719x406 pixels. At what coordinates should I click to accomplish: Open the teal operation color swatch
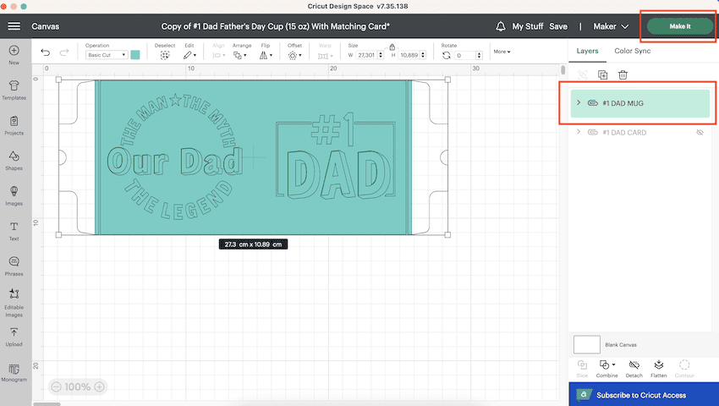pyautogui.click(x=135, y=55)
